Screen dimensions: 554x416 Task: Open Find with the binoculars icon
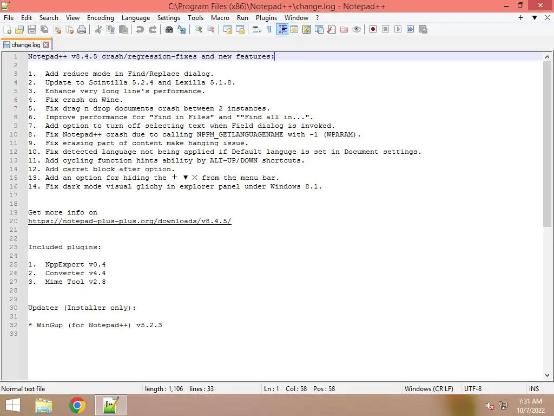pyautogui.click(x=169, y=29)
